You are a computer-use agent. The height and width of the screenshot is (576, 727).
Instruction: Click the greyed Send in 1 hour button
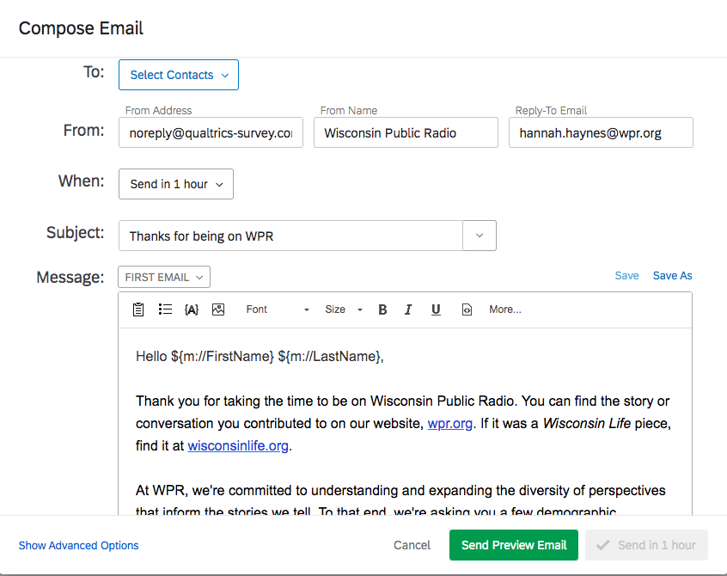tap(646, 545)
